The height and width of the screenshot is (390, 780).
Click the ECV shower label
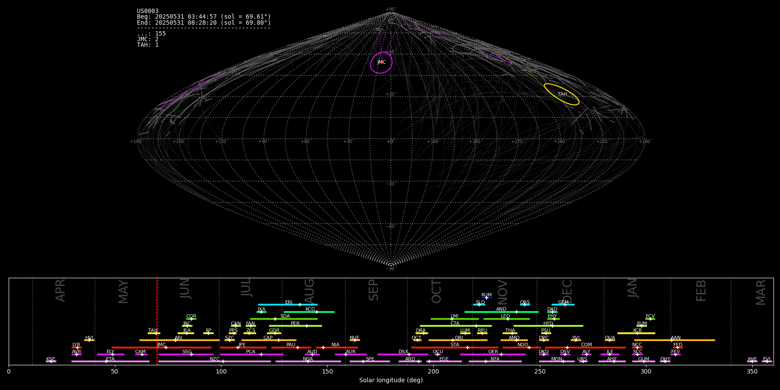pos(650,316)
